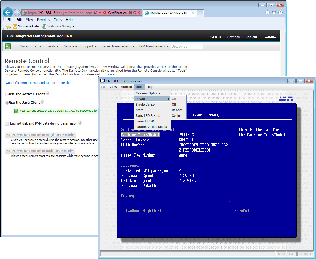This screenshot has width=316, height=259.
Task: Open a new browser tab button
Action: click(x=200, y=13)
